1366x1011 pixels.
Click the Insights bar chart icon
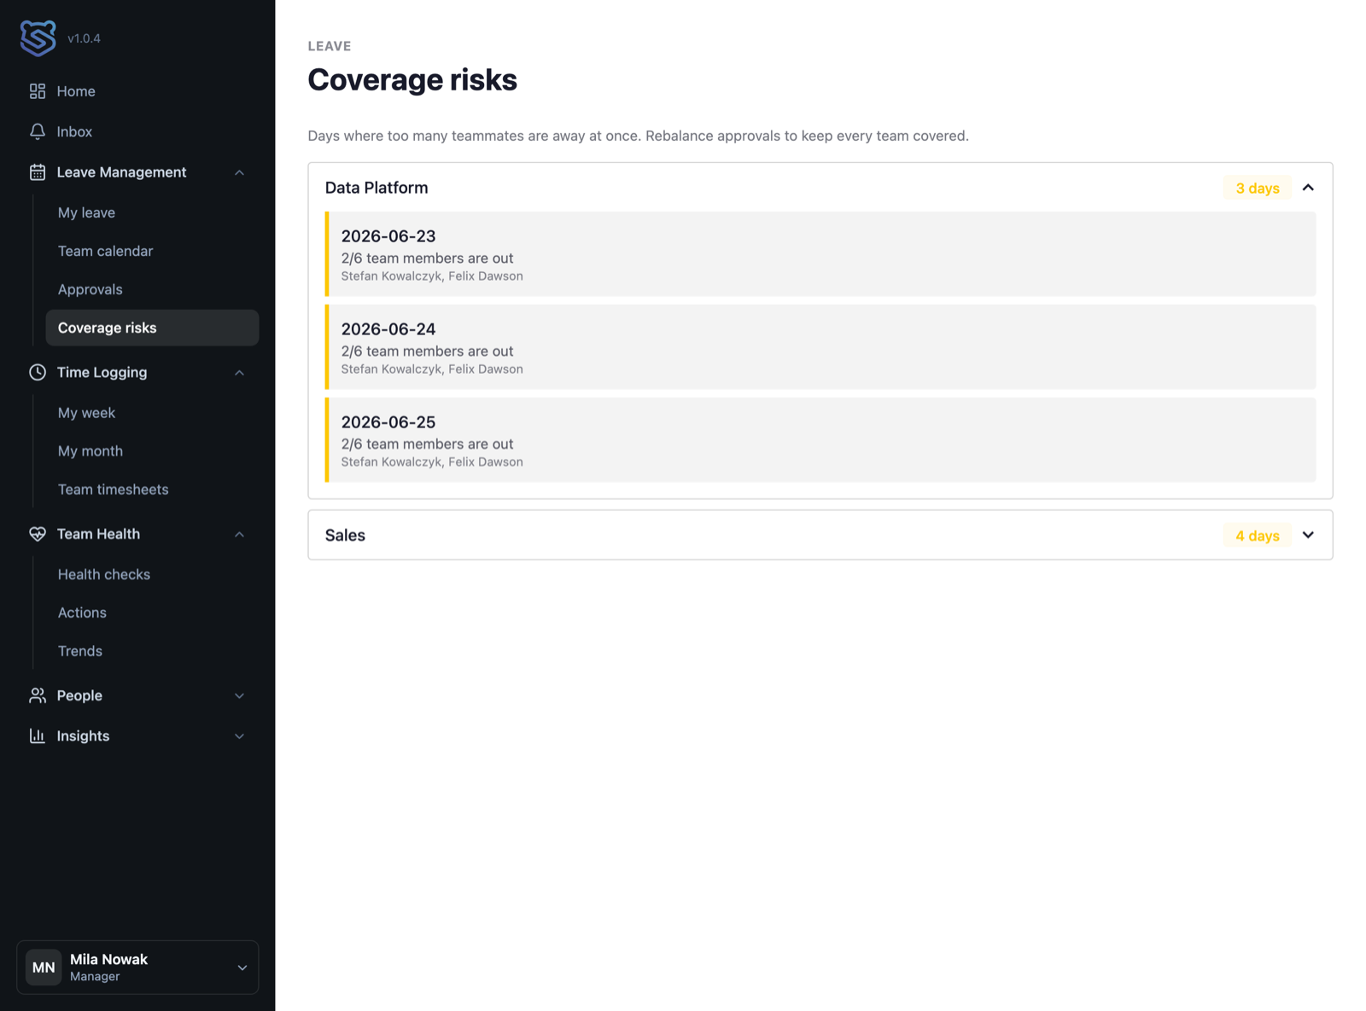point(38,735)
